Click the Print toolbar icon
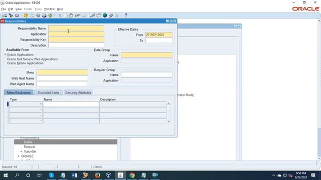 44,15
